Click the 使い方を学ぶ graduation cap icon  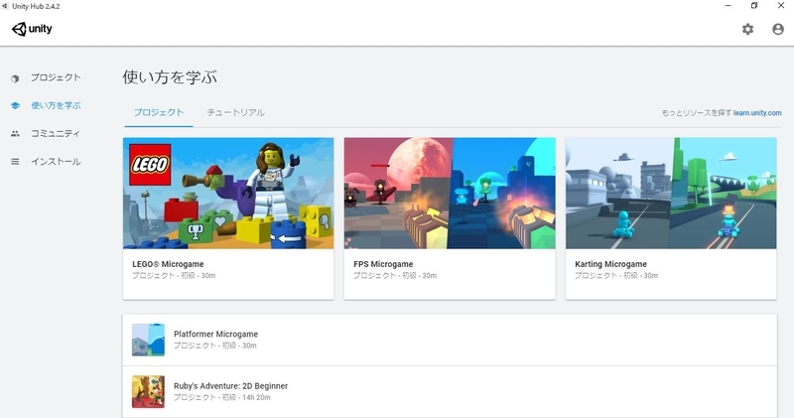point(15,105)
